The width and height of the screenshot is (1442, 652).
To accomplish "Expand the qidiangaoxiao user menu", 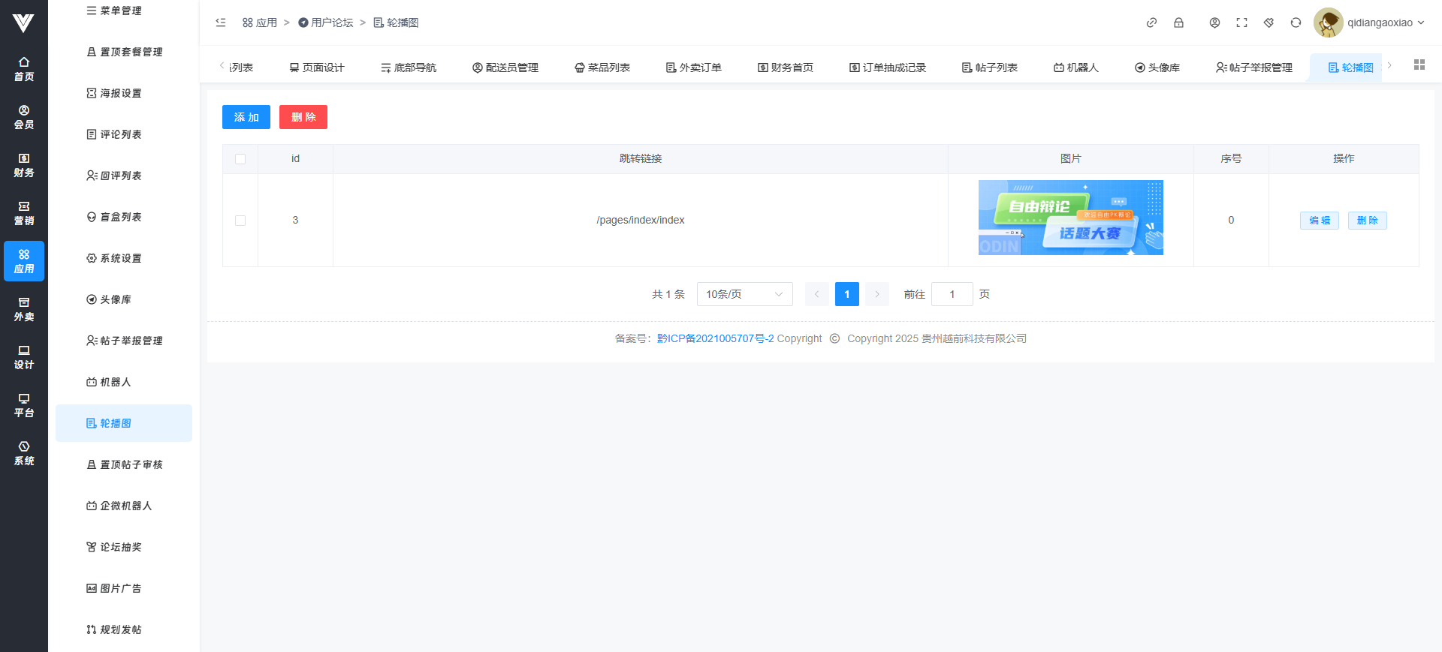I will (x=1369, y=23).
